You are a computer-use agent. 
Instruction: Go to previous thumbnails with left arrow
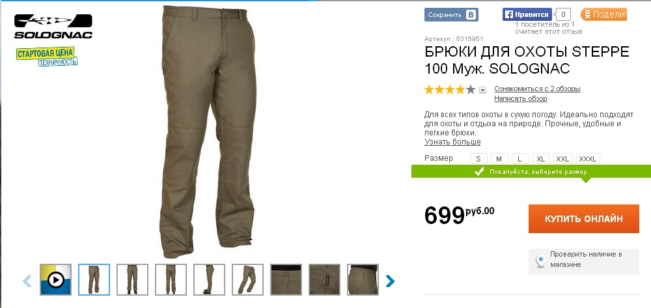click(x=27, y=281)
